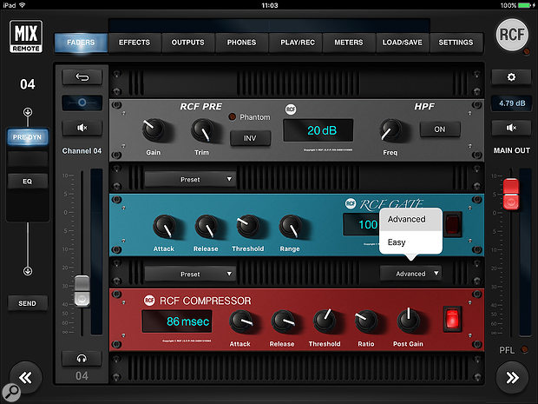Open the METERS tab
This screenshot has height=404, width=538.
[349, 43]
